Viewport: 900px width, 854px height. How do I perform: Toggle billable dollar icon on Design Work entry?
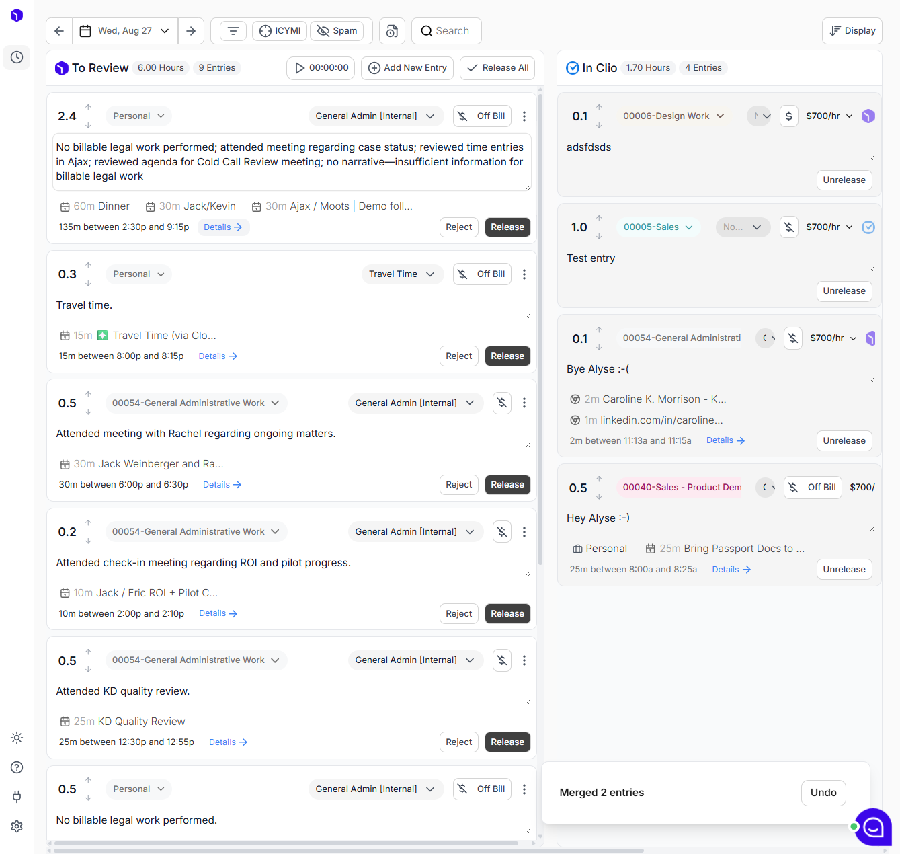coord(789,116)
